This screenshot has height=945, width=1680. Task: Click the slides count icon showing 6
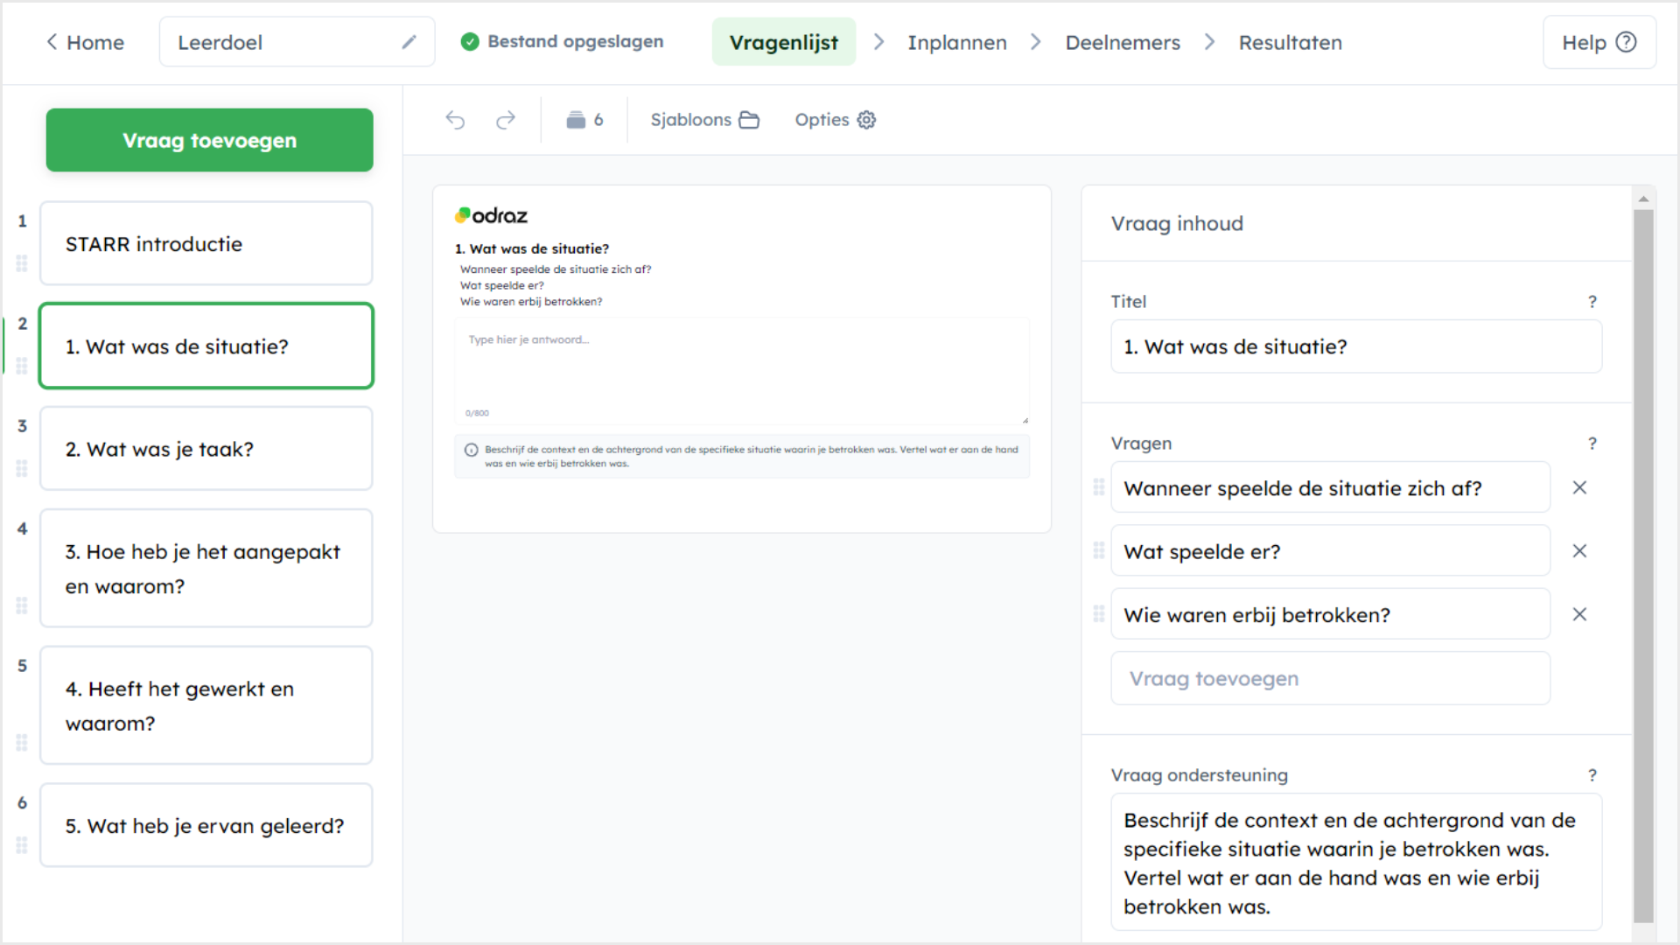(x=584, y=120)
